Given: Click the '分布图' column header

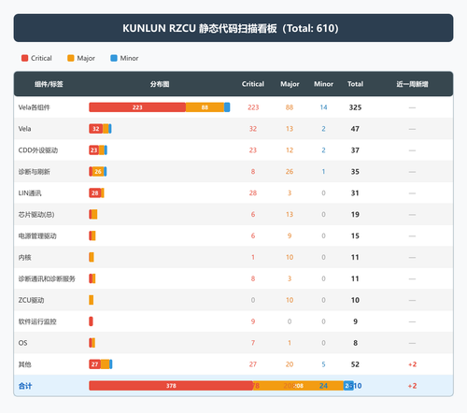Looking at the screenshot, I should pos(160,84).
